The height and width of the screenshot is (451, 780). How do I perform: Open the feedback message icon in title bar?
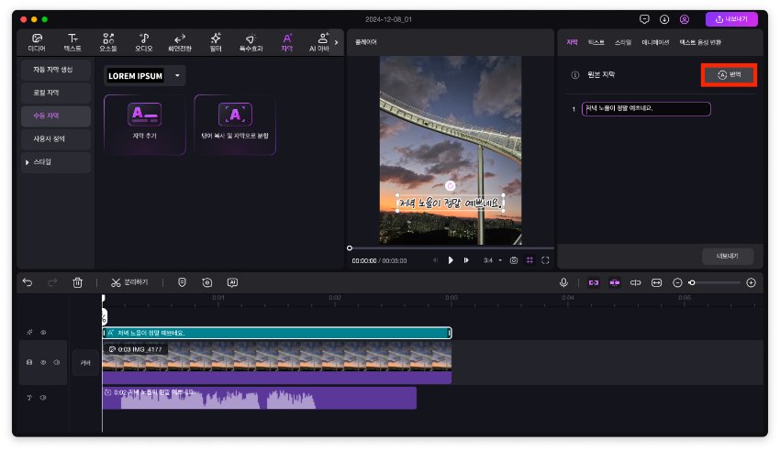(x=644, y=19)
